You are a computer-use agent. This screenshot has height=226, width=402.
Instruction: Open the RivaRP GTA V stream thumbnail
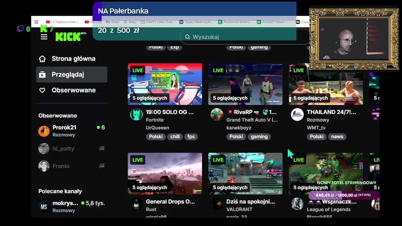pyautogui.click(x=245, y=84)
